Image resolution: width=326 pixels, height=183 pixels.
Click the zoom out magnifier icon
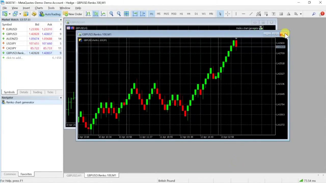(119, 14)
